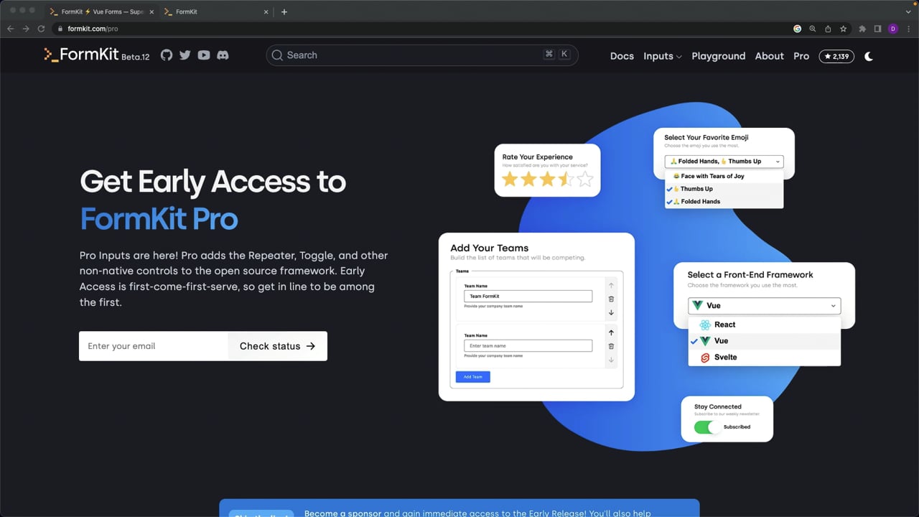This screenshot has width=919, height=517.
Task: Click the Team FormKit name field
Action: click(x=528, y=296)
